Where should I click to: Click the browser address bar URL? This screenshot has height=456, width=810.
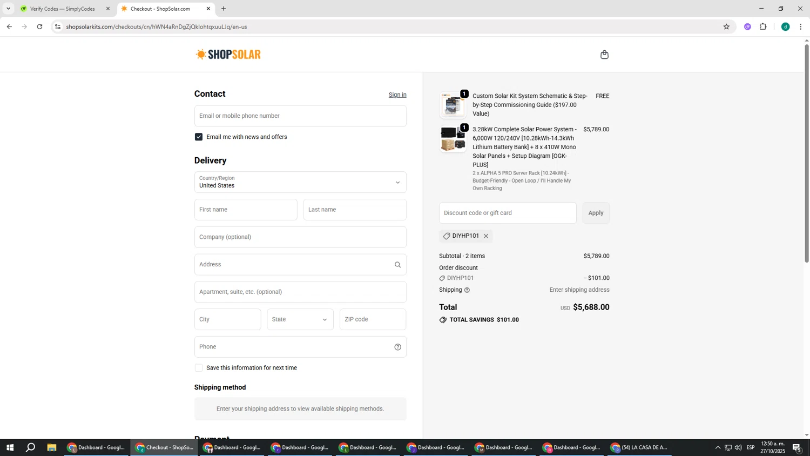coord(157,26)
